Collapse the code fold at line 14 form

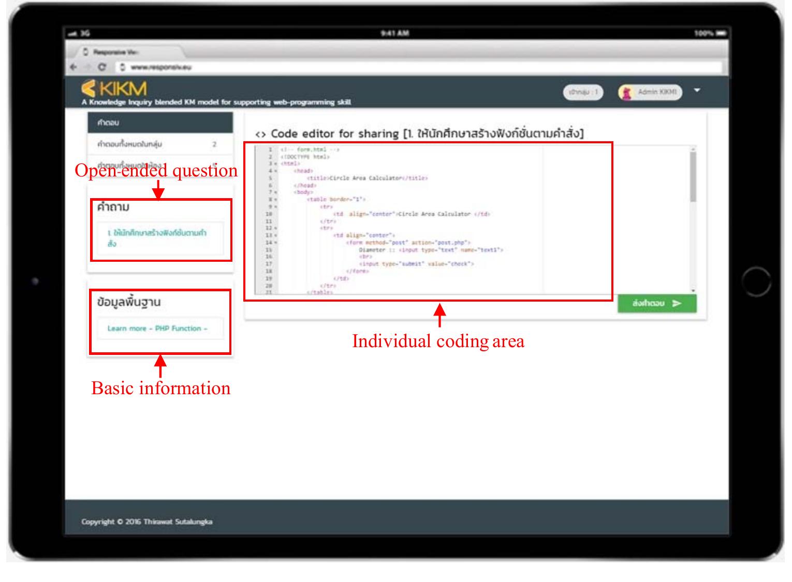coord(276,243)
